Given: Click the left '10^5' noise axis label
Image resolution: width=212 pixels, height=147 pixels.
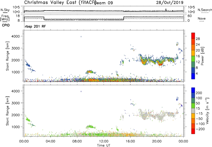Looking at the screenshot, I should 16,7.
